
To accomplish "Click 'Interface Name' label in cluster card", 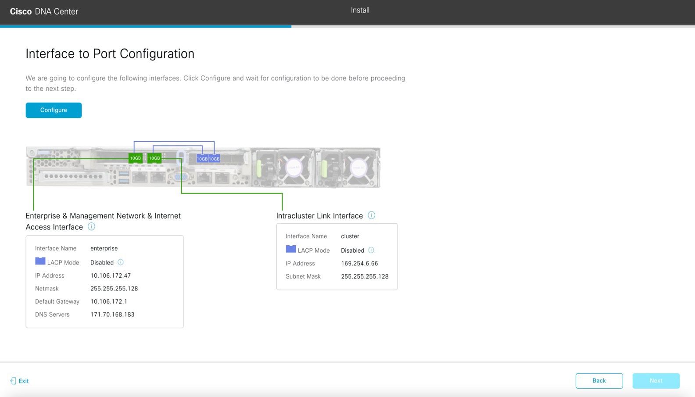I will pyautogui.click(x=306, y=236).
